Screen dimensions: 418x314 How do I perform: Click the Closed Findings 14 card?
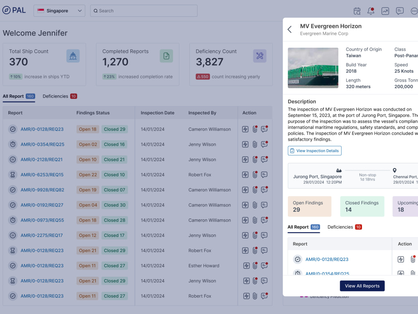[x=362, y=206]
